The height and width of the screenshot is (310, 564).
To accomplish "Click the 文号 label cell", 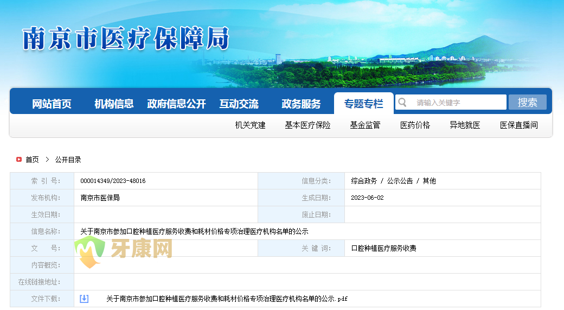I will tap(42, 248).
